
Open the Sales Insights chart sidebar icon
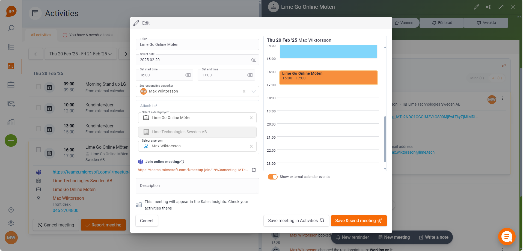[11, 122]
